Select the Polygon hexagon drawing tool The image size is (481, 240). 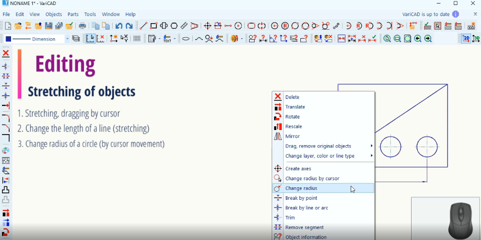[174, 26]
